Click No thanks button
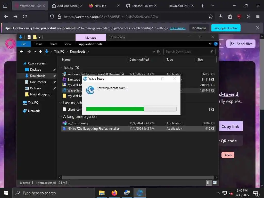The width and height of the screenshot is (264, 198). (199, 28)
